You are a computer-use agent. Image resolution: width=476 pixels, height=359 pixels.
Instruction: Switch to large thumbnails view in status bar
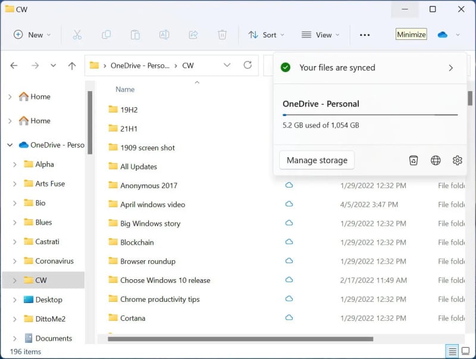click(x=465, y=351)
